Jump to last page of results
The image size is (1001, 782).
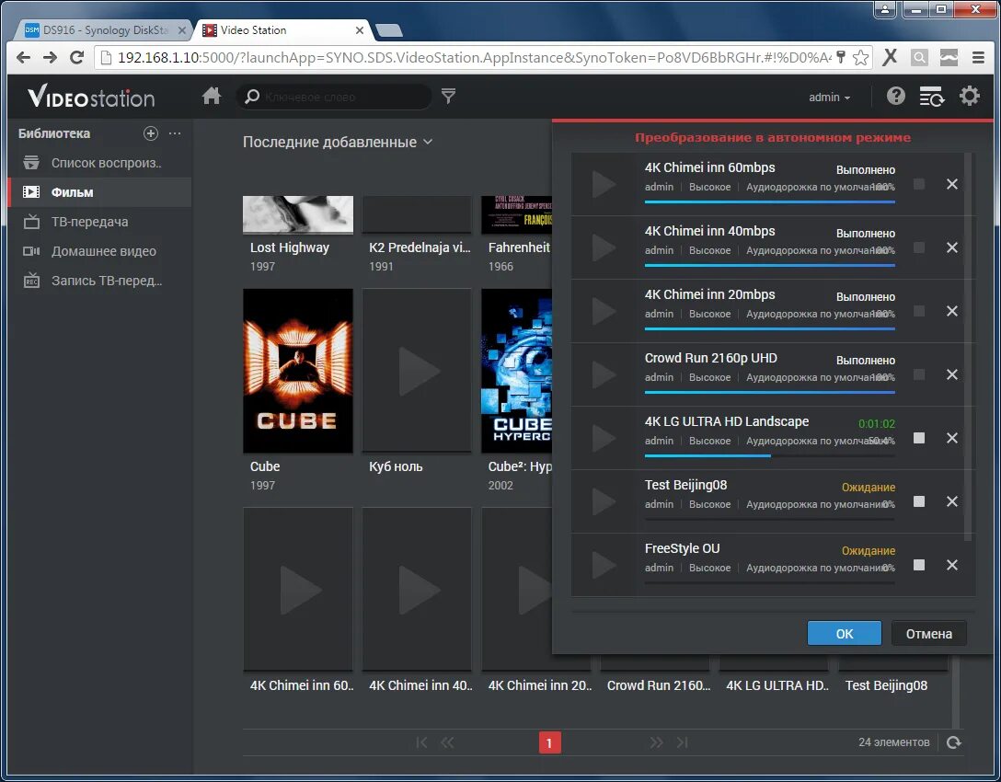(x=683, y=742)
